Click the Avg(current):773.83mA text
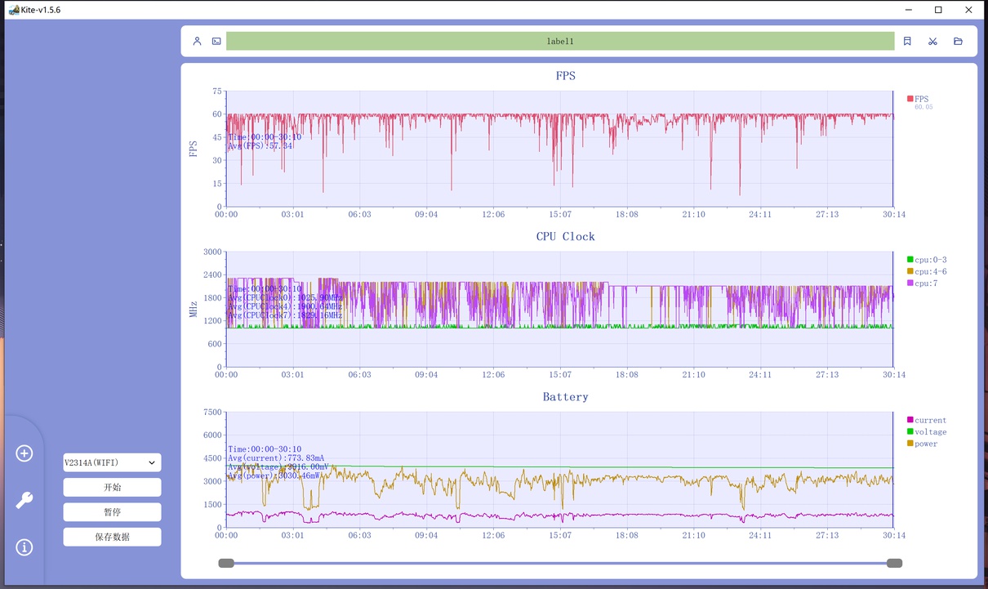This screenshot has width=988, height=589. pos(276,458)
